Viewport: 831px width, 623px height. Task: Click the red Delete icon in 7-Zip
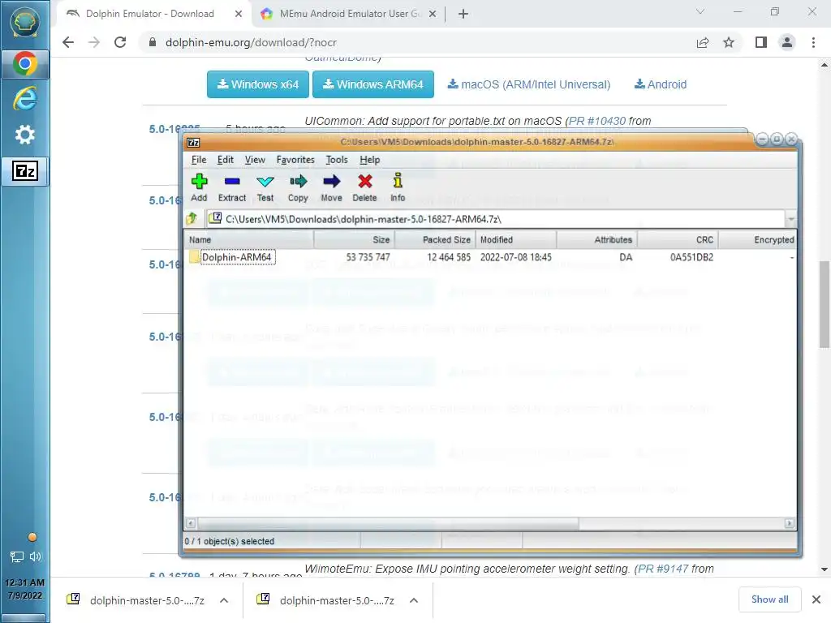coord(364,187)
